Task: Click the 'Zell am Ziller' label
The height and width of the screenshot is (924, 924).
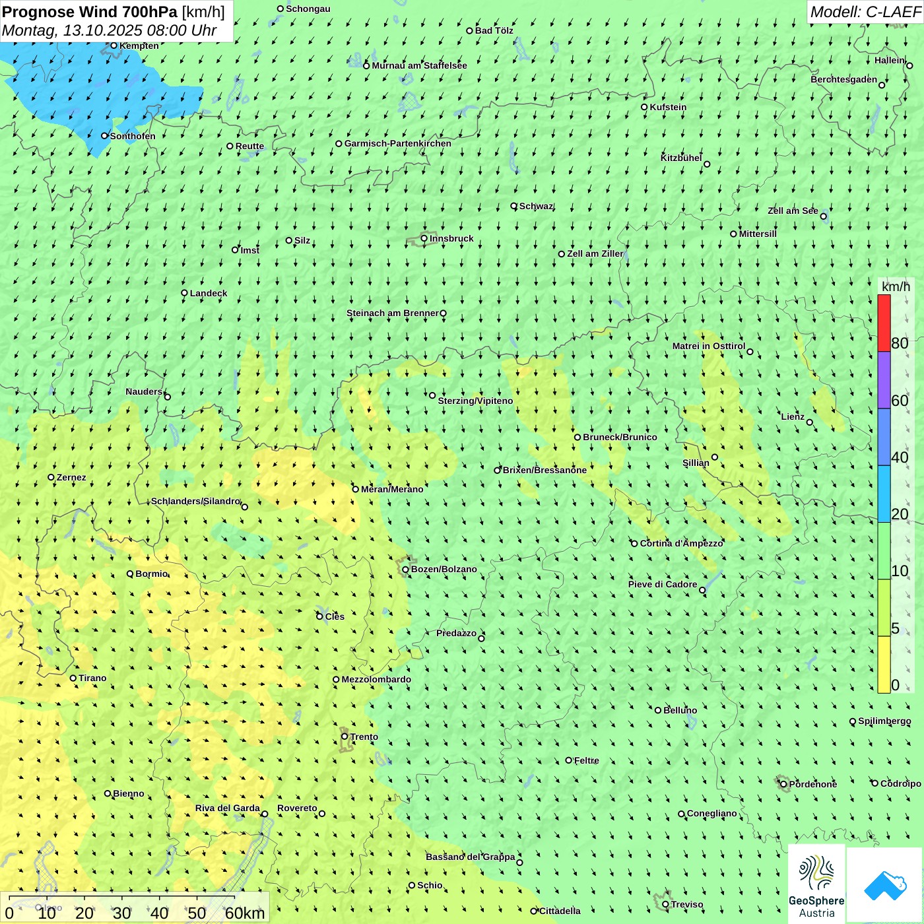Action: [x=595, y=253]
